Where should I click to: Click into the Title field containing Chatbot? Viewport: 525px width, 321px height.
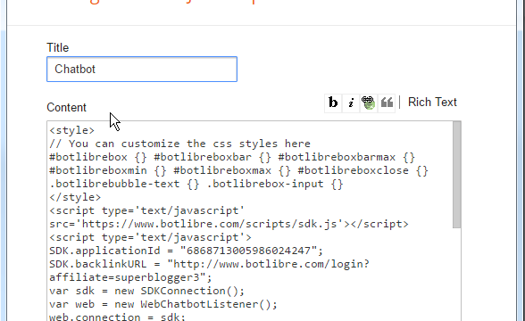(x=142, y=70)
